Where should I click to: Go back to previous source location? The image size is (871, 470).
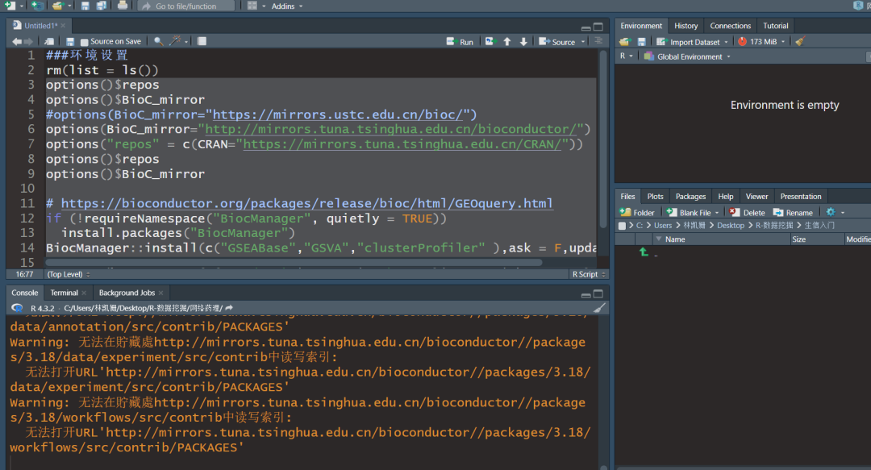pyautogui.click(x=17, y=41)
